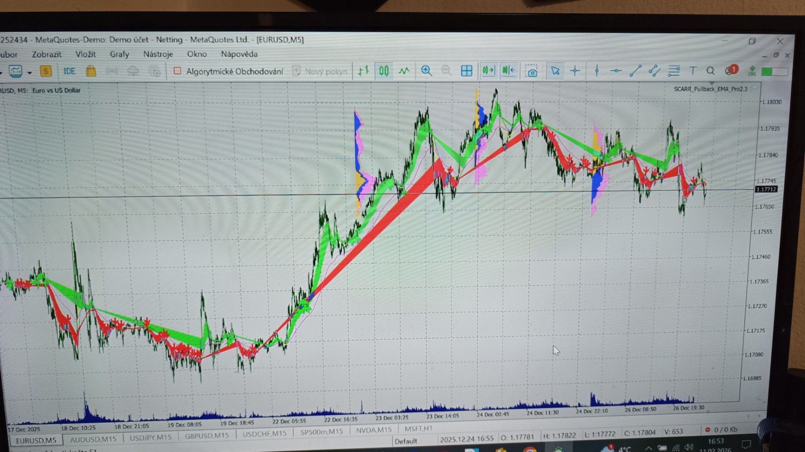Toggle Algorytmické Obchodování algo trading
This screenshot has height=452, width=805.
tap(229, 72)
